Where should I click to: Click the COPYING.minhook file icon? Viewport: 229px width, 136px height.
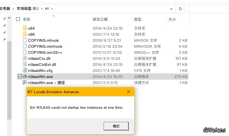pos(25,46)
